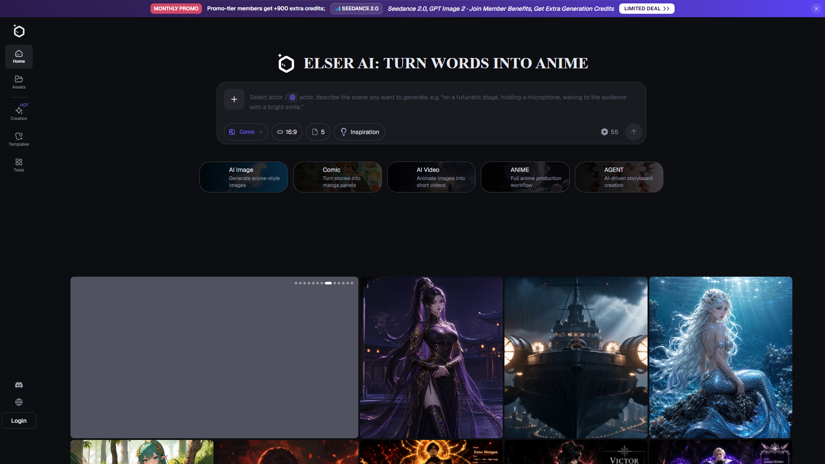Click the MONTHLY PROMO badge
The width and height of the screenshot is (825, 464).
click(176, 9)
